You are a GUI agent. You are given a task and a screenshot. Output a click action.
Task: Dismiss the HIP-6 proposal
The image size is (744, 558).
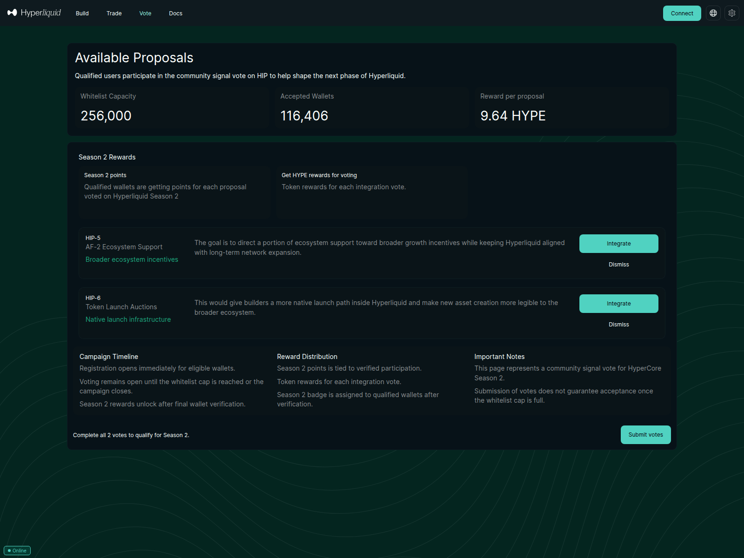[x=619, y=325]
